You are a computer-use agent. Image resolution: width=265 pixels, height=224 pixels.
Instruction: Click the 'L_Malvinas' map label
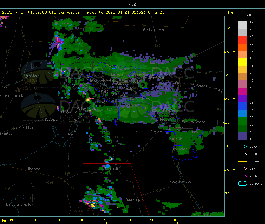(x=116, y=109)
